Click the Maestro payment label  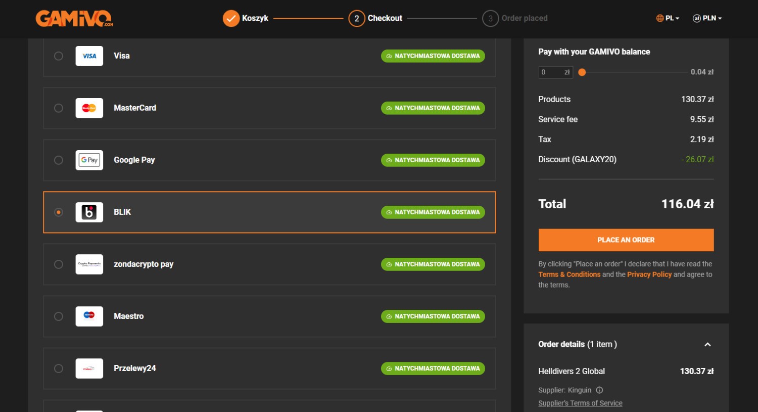coord(129,316)
